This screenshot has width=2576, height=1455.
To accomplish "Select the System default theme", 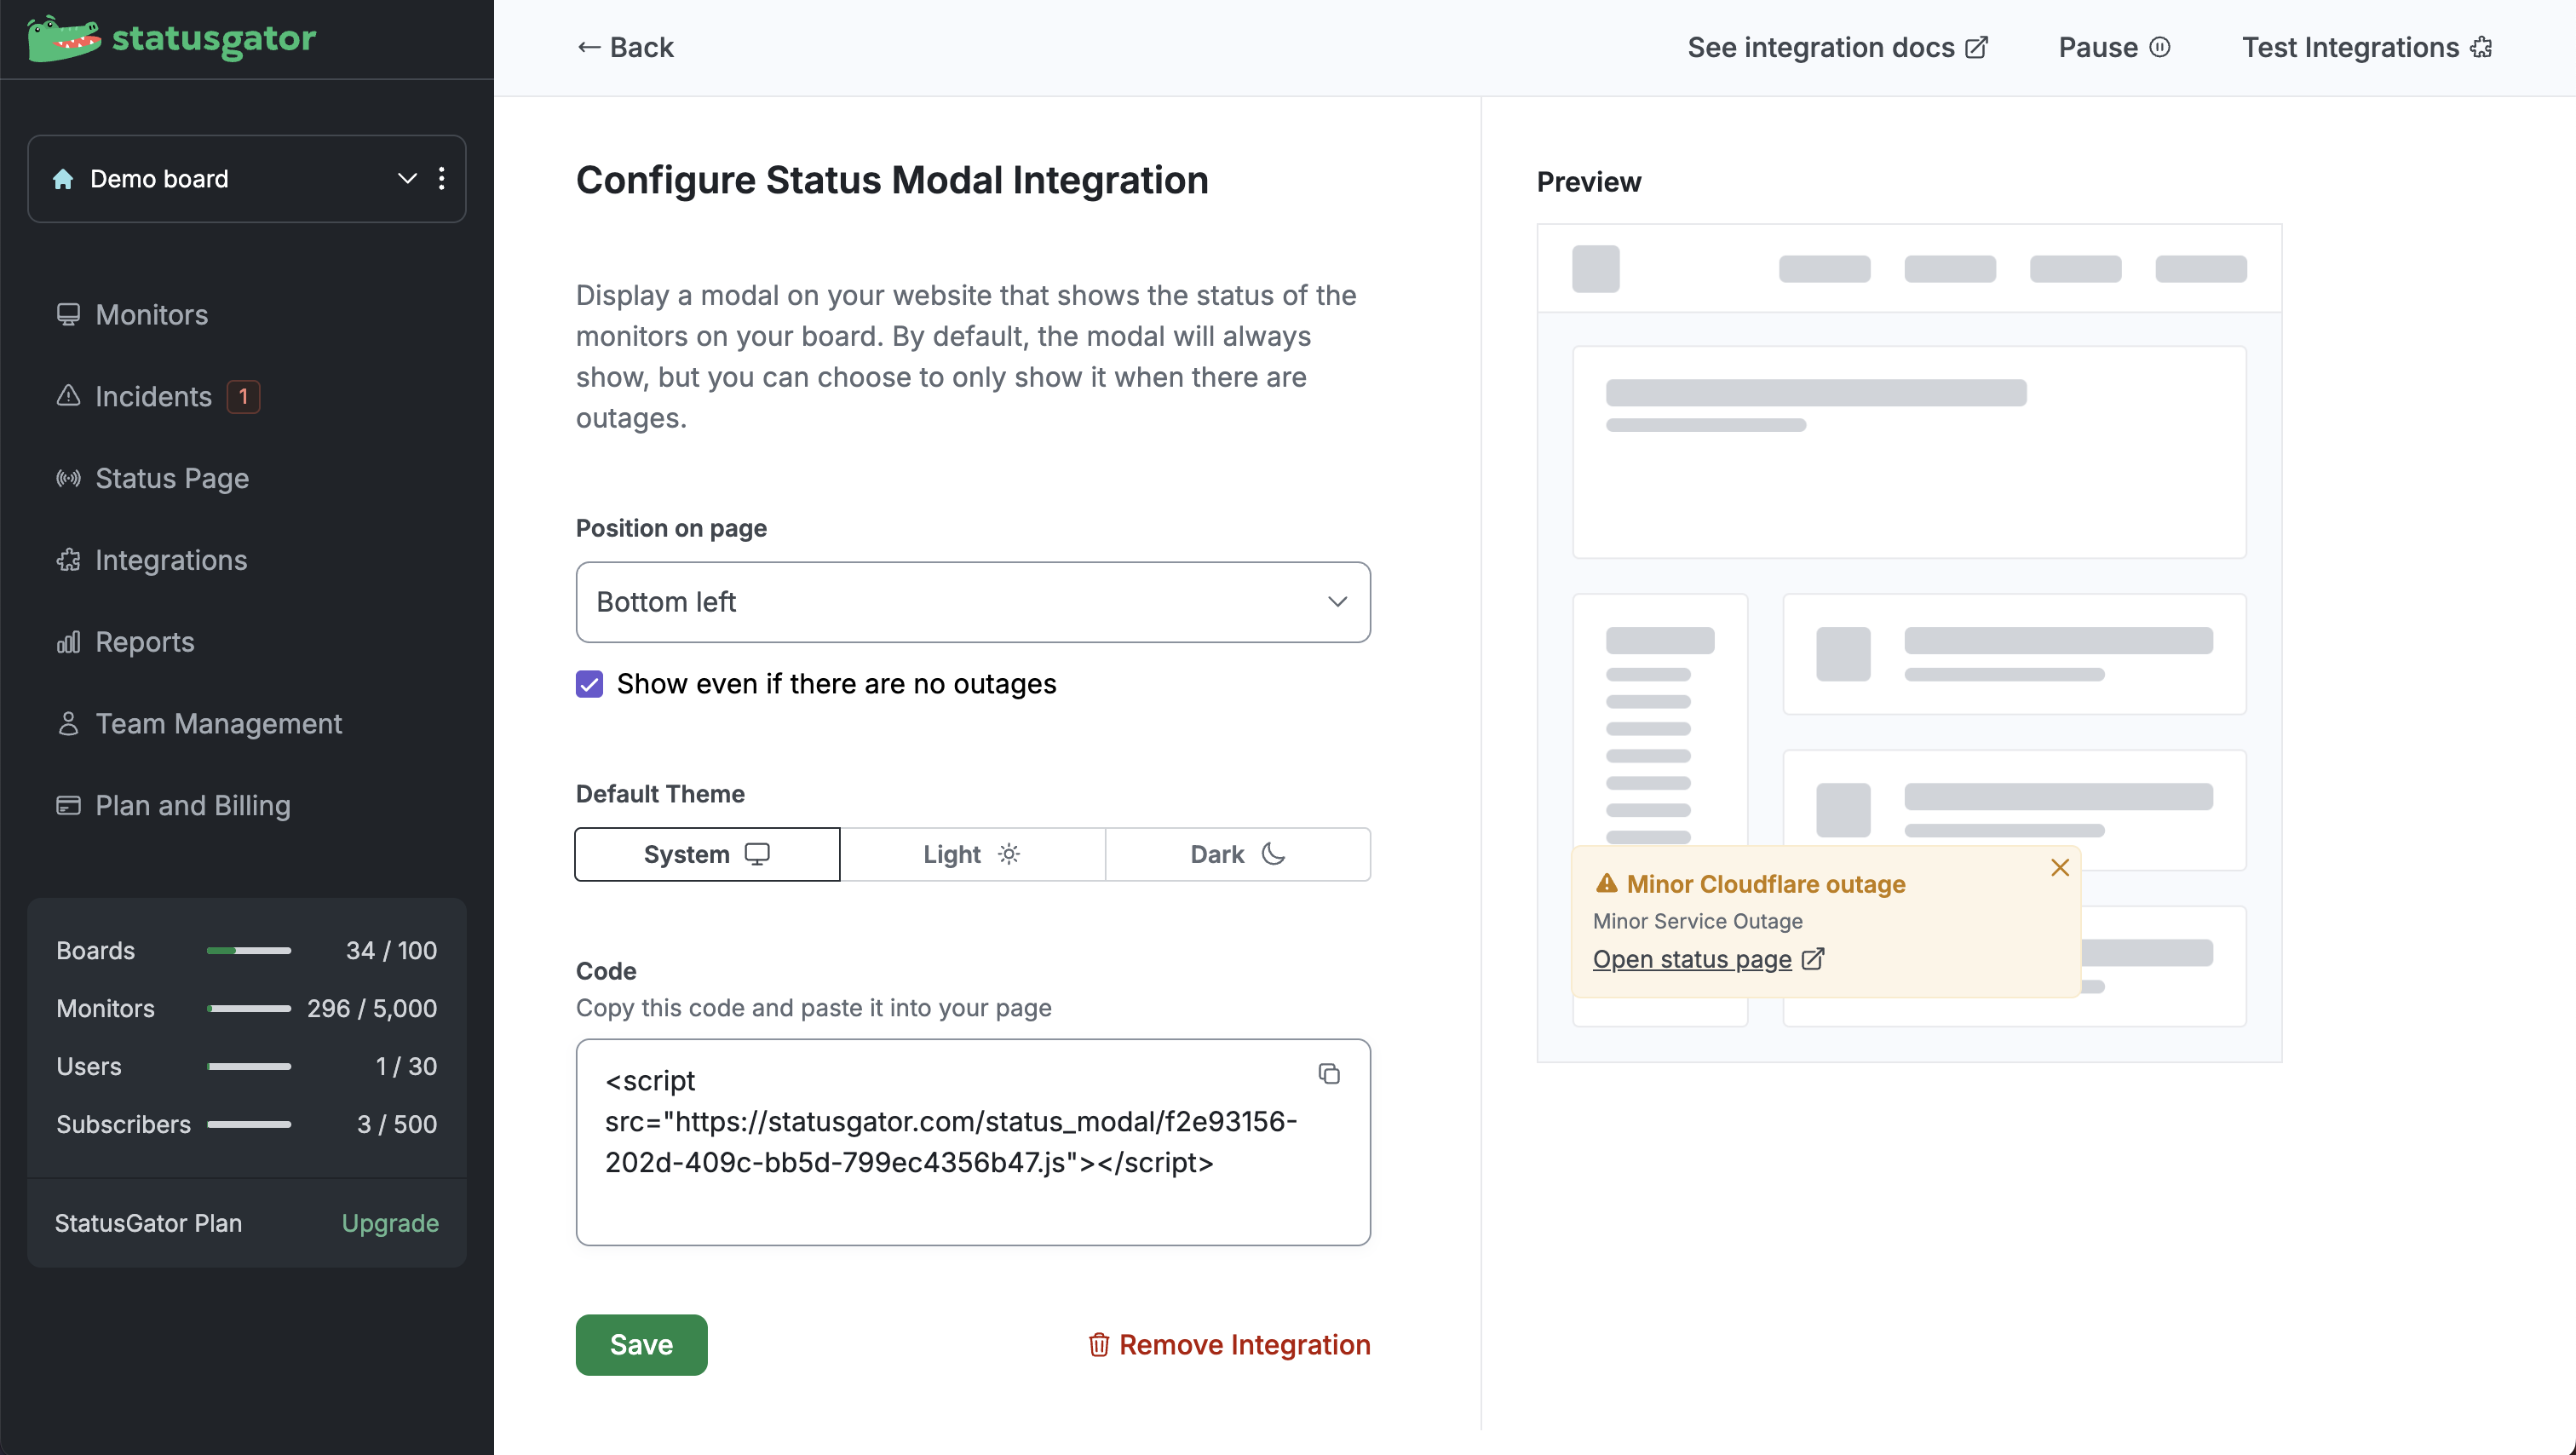I will (x=707, y=854).
